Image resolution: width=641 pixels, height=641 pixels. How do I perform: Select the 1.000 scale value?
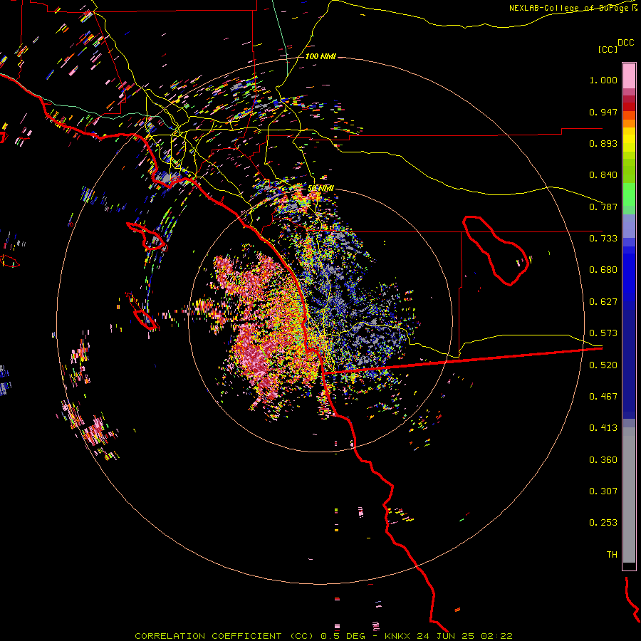[603, 80]
